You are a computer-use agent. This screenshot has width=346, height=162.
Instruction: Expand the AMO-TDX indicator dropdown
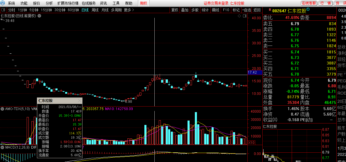pos(2,109)
